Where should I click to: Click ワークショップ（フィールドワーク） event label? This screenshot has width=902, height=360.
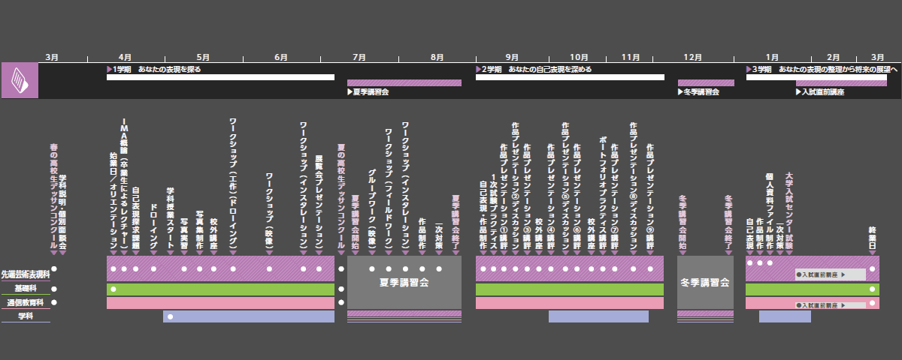[389, 190]
